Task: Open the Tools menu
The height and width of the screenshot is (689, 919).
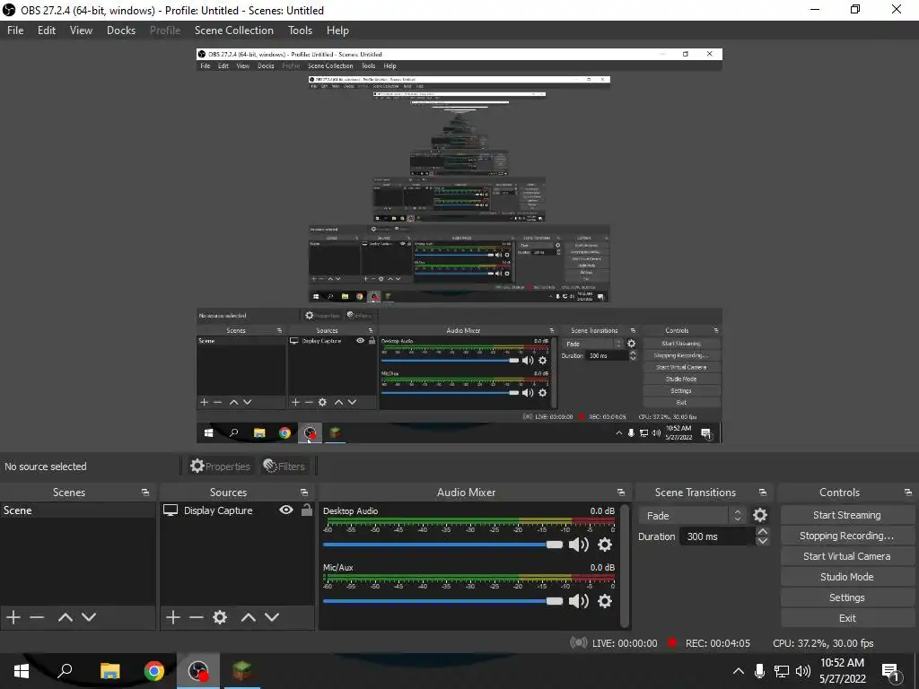Action: pyautogui.click(x=300, y=31)
